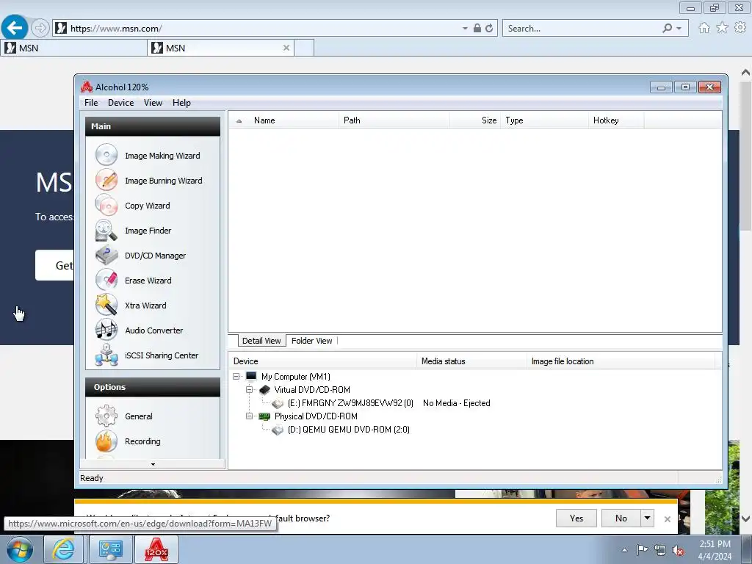752x564 pixels.
Task: Select the Virtual DVD/CD-ROM black drive icon
Action: [x=264, y=389]
